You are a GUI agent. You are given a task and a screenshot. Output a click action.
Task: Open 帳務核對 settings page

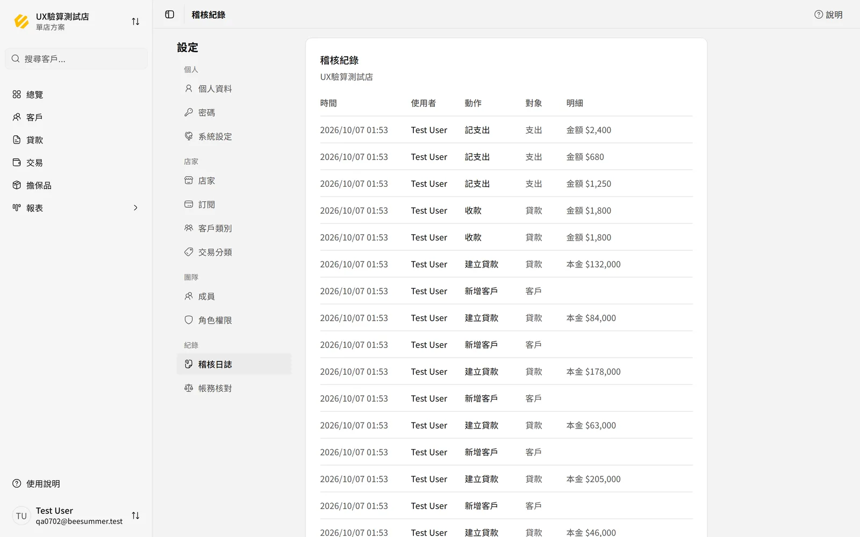pyautogui.click(x=234, y=388)
